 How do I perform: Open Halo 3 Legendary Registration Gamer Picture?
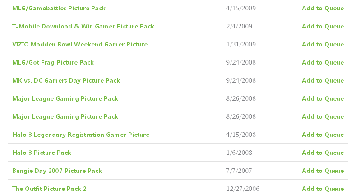pyautogui.click(x=81, y=135)
